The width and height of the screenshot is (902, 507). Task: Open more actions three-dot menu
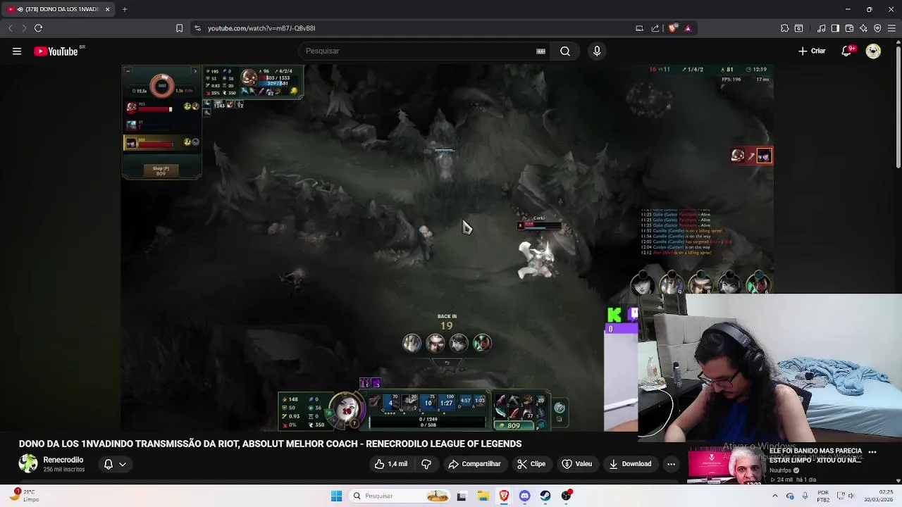point(671,464)
